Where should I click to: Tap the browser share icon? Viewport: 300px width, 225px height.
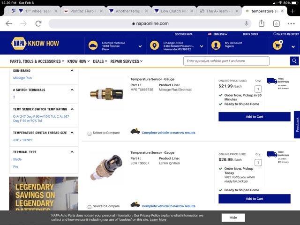pyautogui.click(x=262, y=23)
